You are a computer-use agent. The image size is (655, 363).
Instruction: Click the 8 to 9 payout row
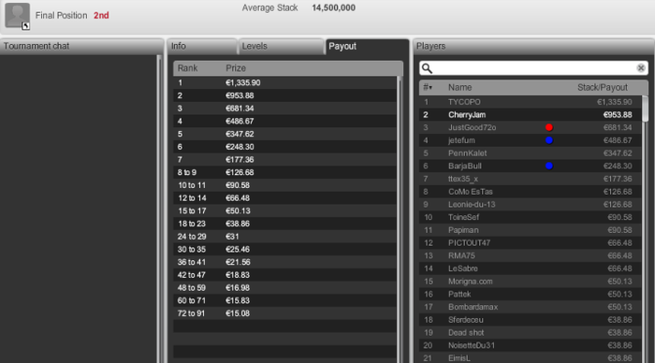click(284, 172)
